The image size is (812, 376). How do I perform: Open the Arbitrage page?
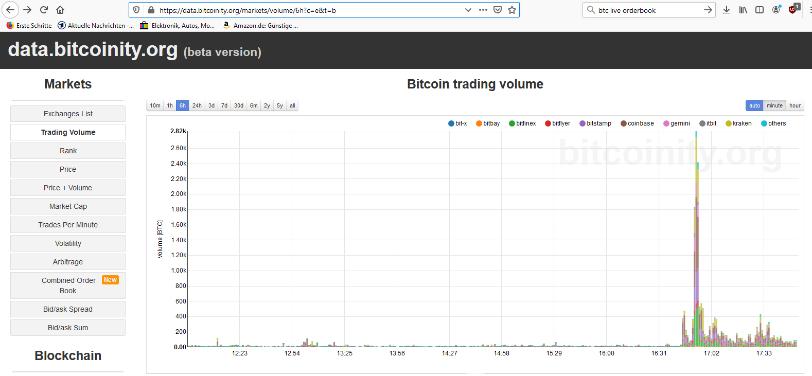click(68, 262)
